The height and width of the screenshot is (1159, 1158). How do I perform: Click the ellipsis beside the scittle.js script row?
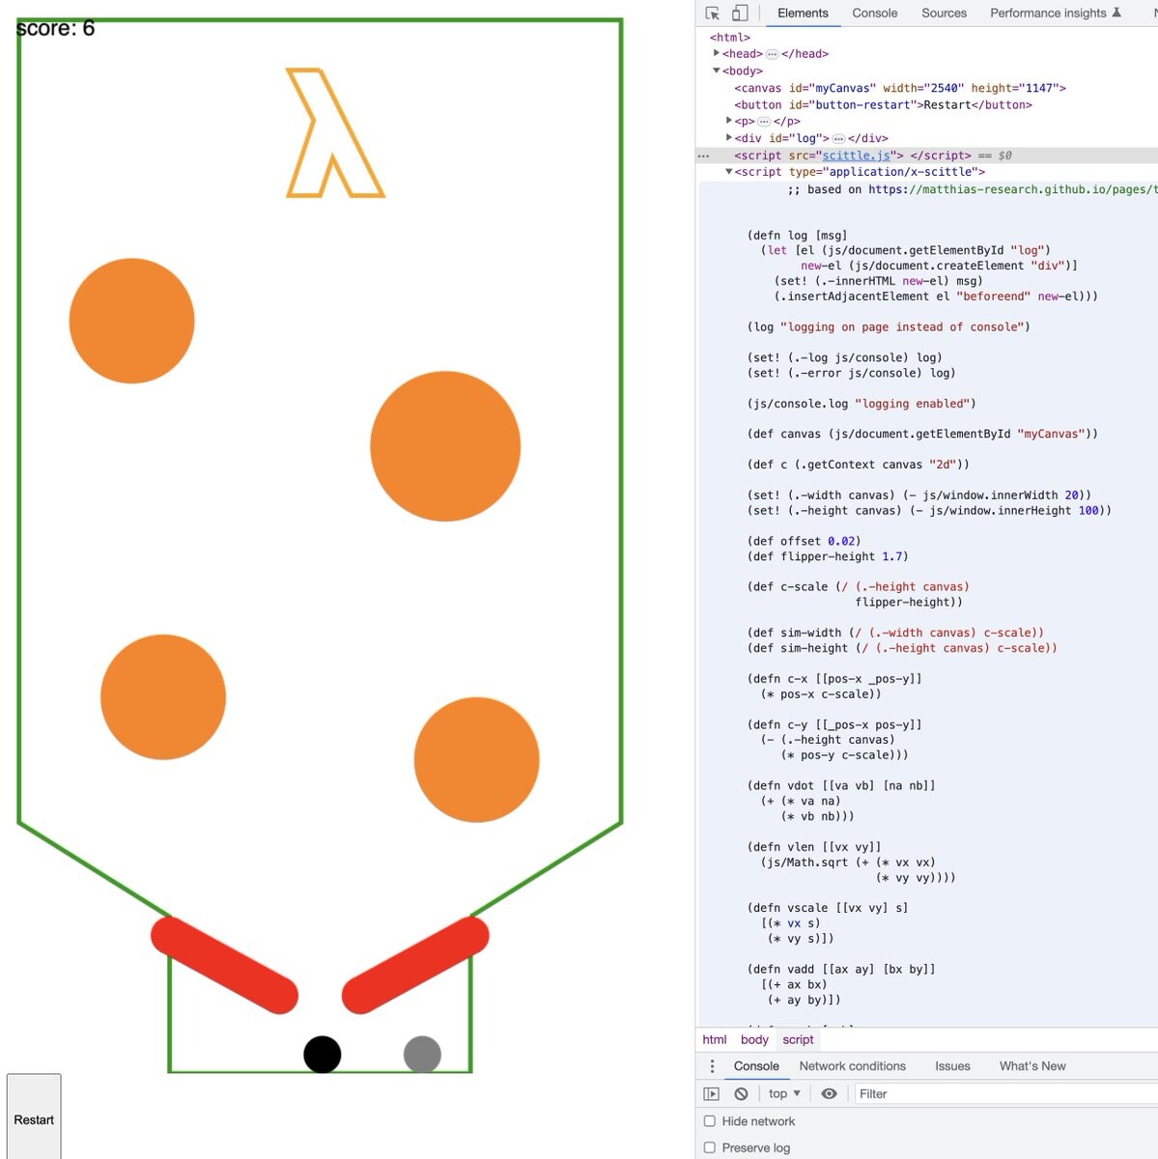tap(704, 155)
